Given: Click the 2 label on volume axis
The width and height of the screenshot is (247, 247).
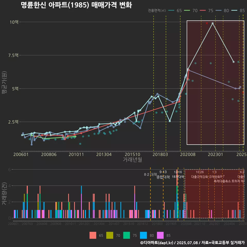Looking at the screenshot, I should [x=10, y=202].
